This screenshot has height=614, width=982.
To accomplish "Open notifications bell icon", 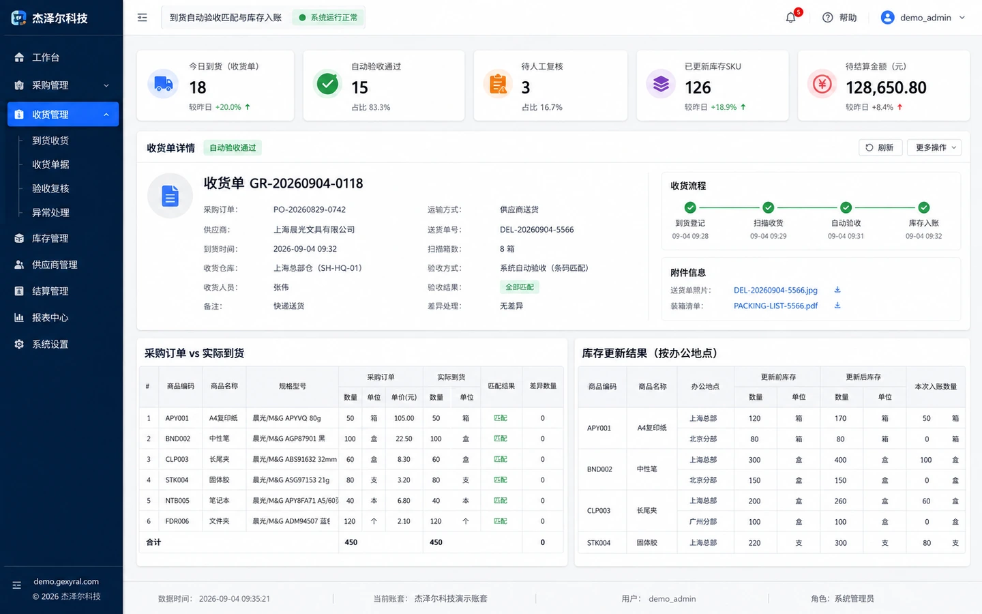I will click(791, 18).
